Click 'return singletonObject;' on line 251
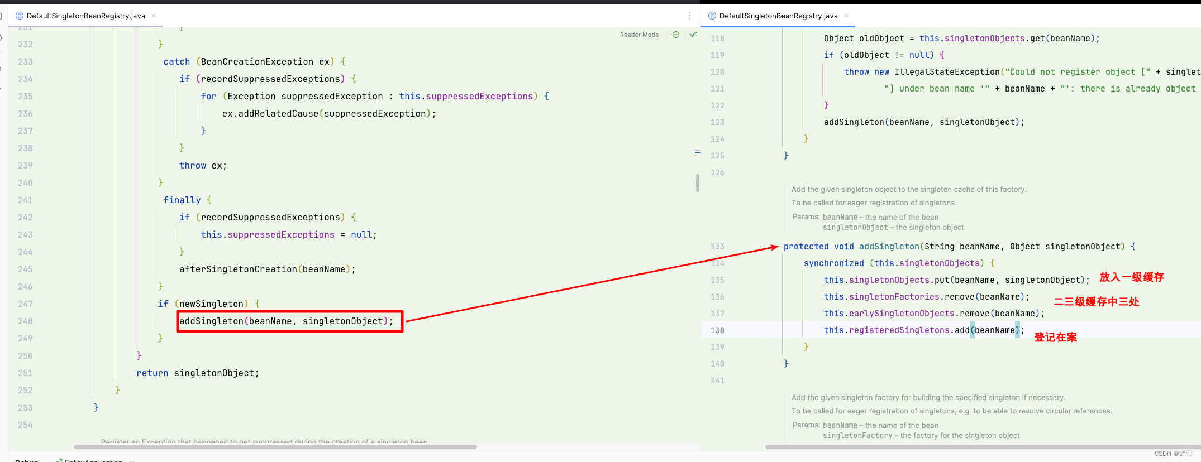 pos(198,373)
